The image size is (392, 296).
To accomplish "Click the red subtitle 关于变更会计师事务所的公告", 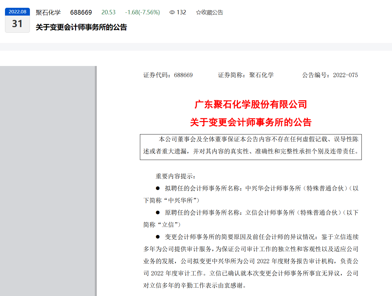I will coord(251,122).
